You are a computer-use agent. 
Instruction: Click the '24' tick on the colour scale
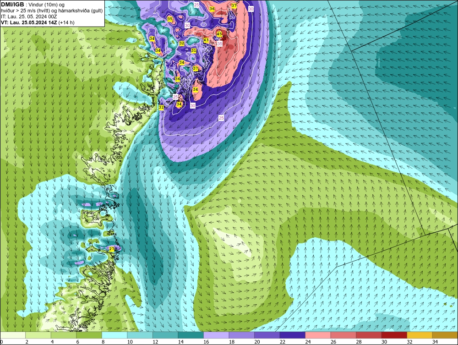click(308, 342)
